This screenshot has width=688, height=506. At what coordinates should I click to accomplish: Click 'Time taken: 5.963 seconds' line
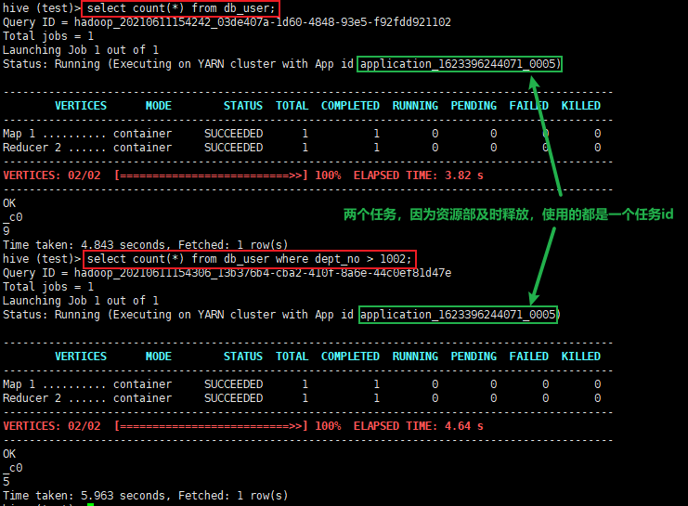pyautogui.click(x=145, y=495)
